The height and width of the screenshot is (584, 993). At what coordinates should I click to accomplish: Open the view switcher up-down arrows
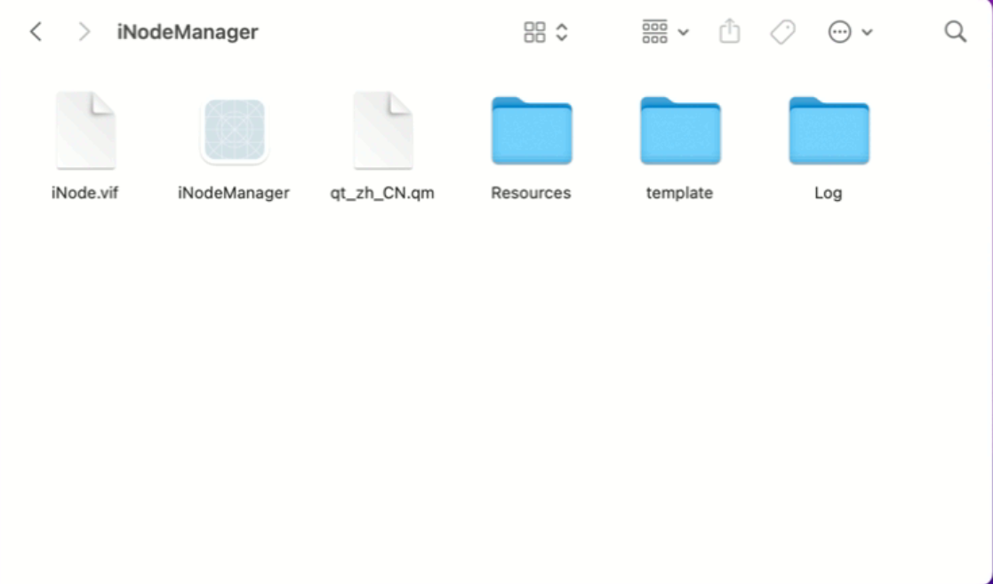(562, 32)
